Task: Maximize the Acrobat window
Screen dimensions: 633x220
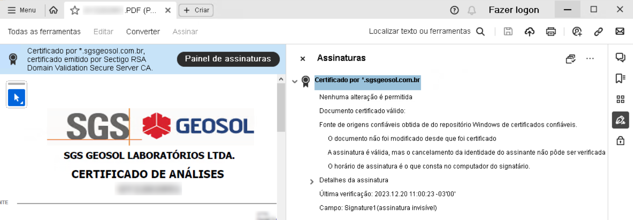Action: tap(594, 10)
